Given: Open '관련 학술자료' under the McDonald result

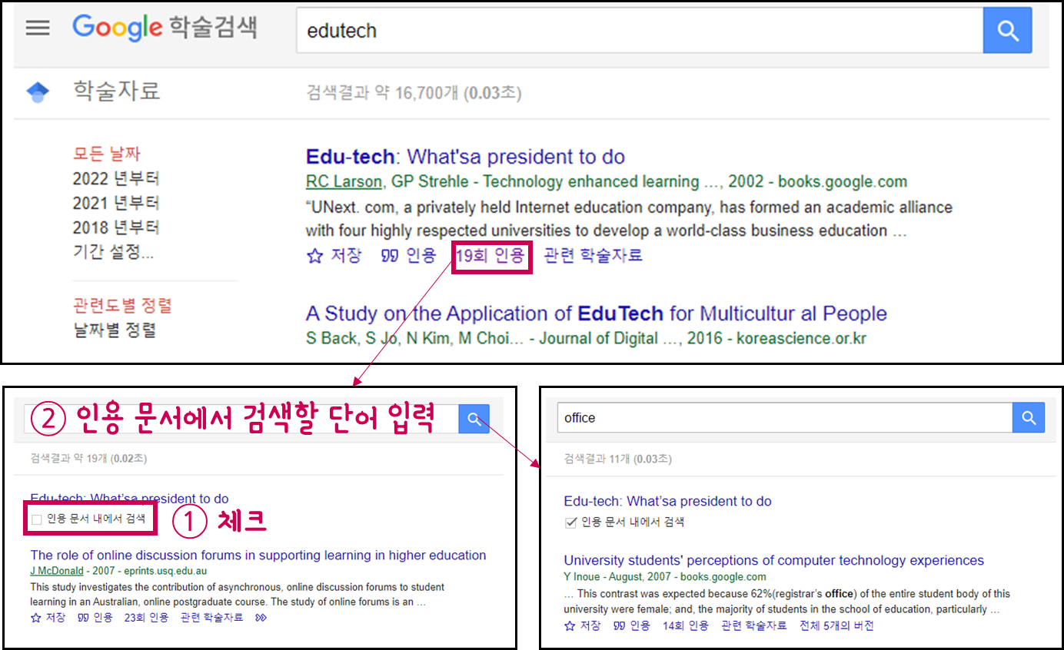Looking at the screenshot, I should pyautogui.click(x=211, y=618).
